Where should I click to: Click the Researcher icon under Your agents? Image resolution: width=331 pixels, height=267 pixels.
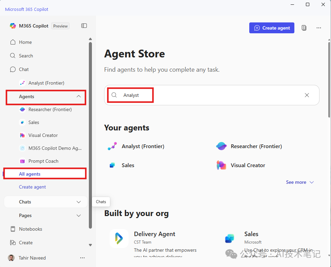pyautogui.click(x=221, y=146)
